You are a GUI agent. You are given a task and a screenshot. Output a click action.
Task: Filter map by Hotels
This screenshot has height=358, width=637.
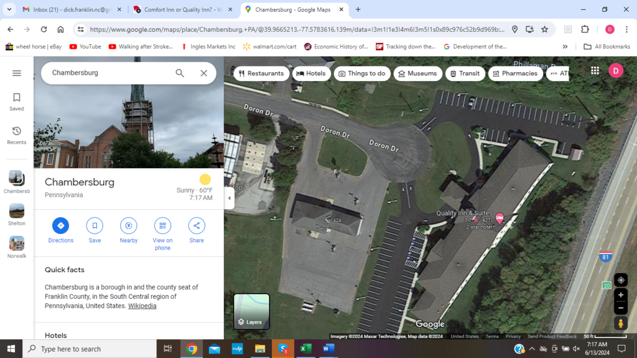pos(311,73)
